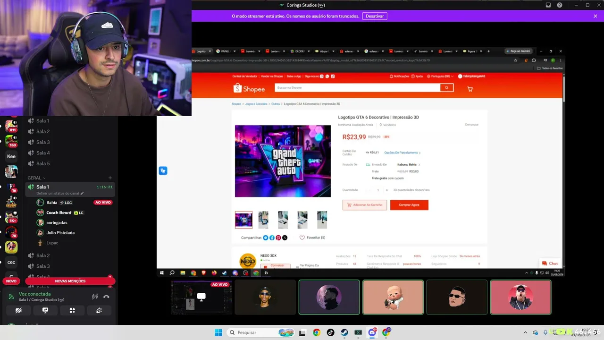
Task: Click the Central do Vendedor link
Action: [x=245, y=76]
